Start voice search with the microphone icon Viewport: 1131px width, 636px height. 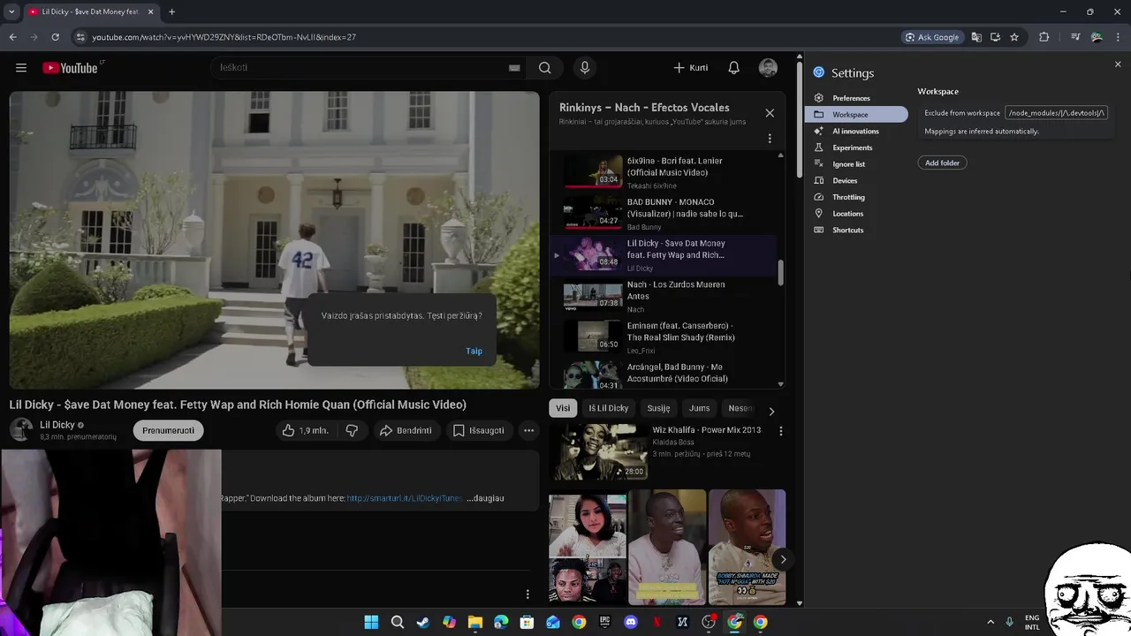(584, 68)
